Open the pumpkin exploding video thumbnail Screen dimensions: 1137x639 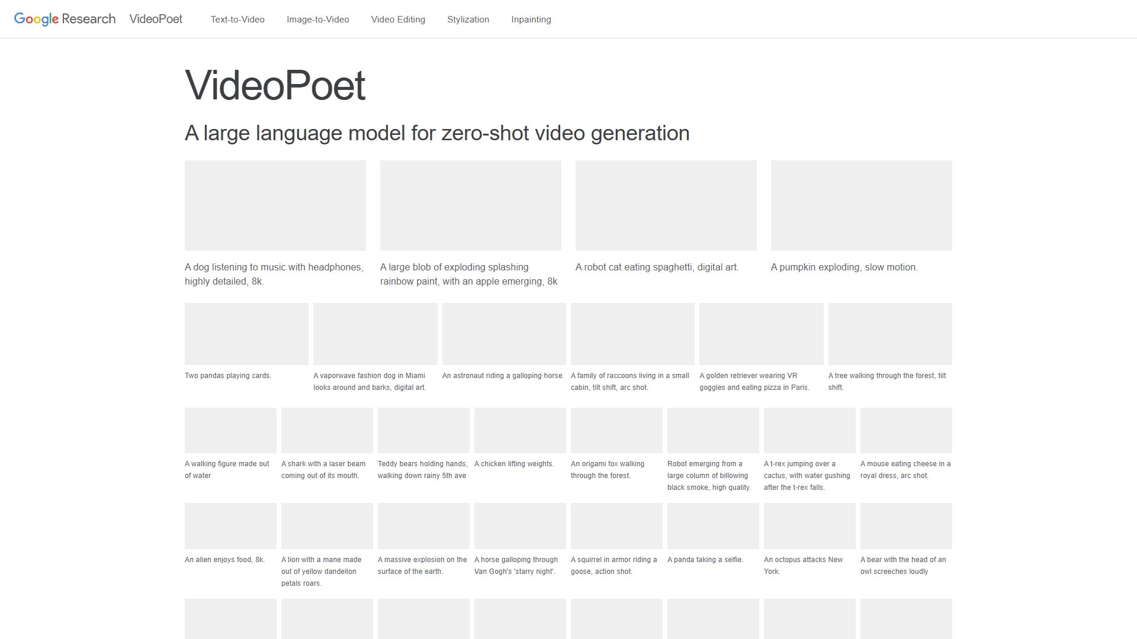(x=862, y=205)
